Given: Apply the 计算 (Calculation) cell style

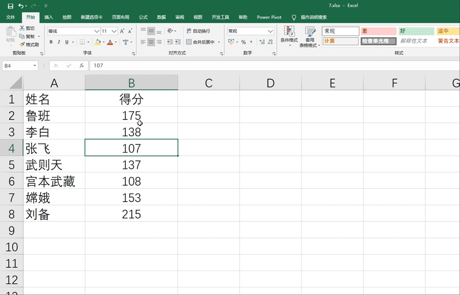Looking at the screenshot, I should click(340, 41).
